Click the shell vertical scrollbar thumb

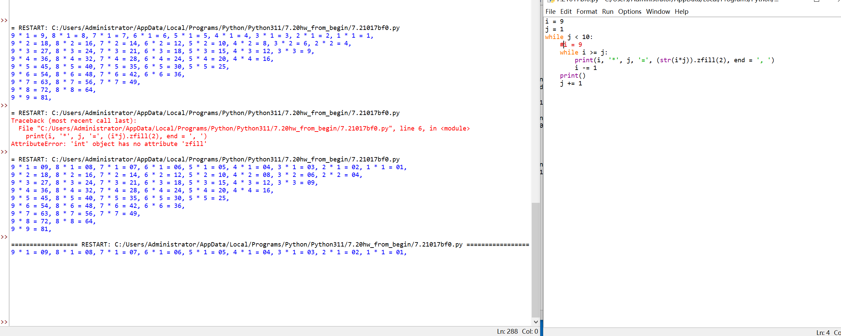(x=536, y=260)
